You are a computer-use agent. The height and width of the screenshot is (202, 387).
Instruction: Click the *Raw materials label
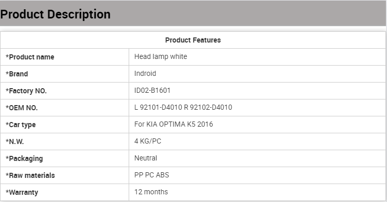(30, 175)
